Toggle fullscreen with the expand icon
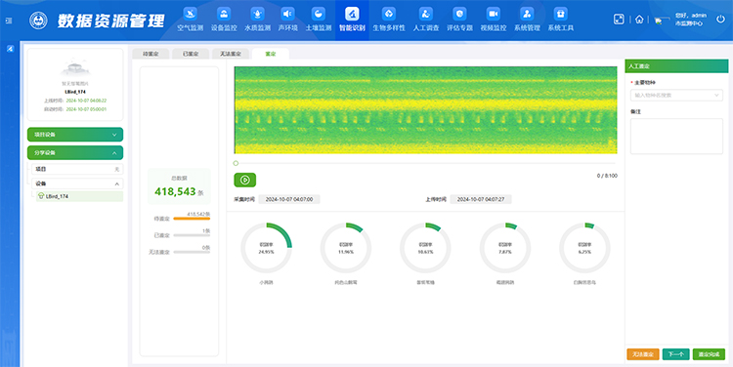The image size is (733, 367). pyautogui.click(x=619, y=20)
